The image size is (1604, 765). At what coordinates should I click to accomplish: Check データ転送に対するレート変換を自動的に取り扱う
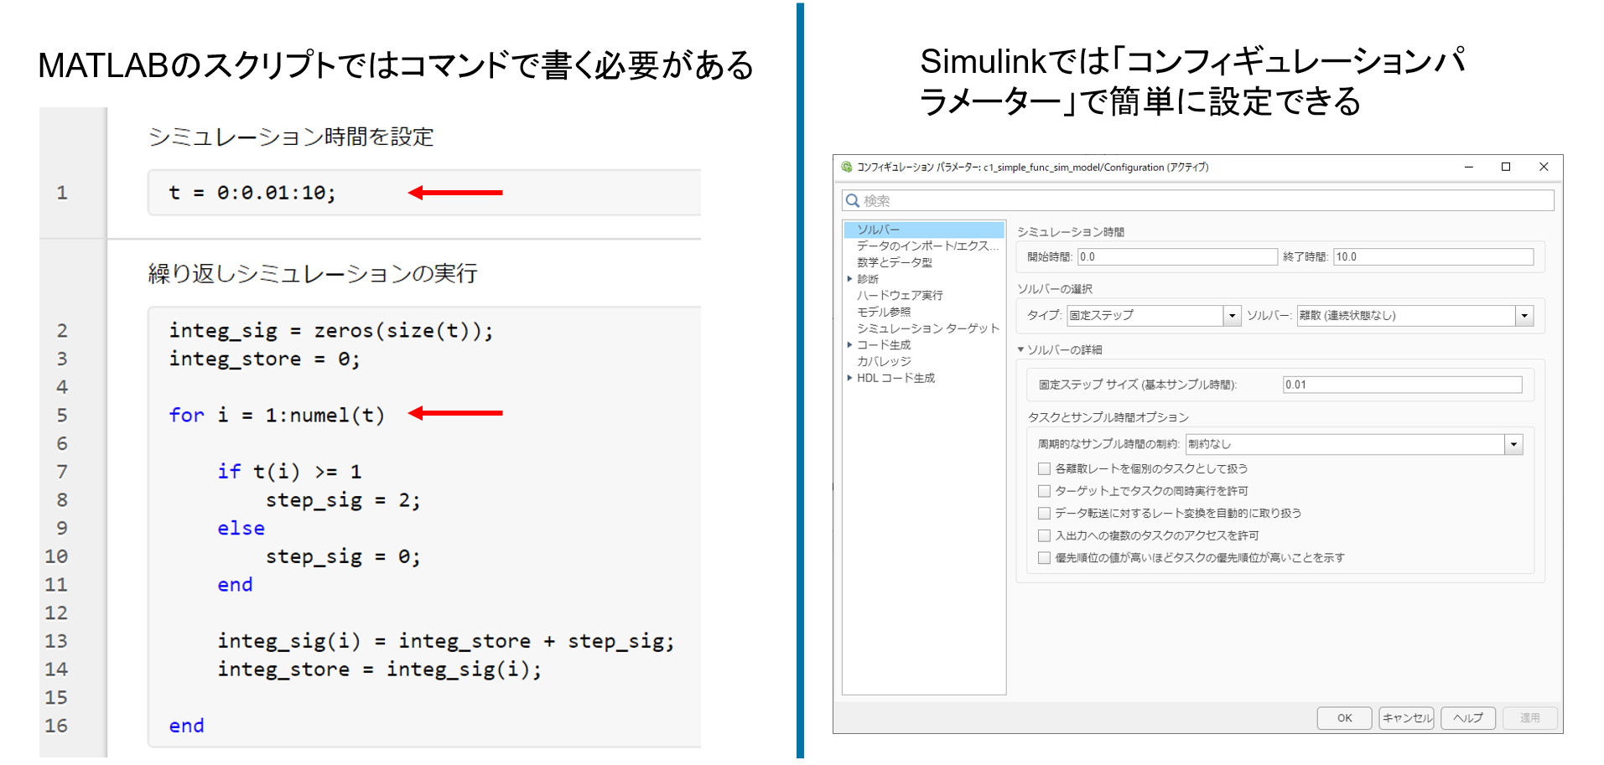1044,513
